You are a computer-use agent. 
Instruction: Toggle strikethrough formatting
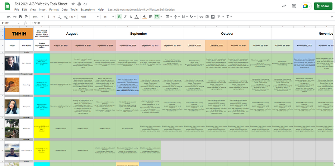coord(131,17)
